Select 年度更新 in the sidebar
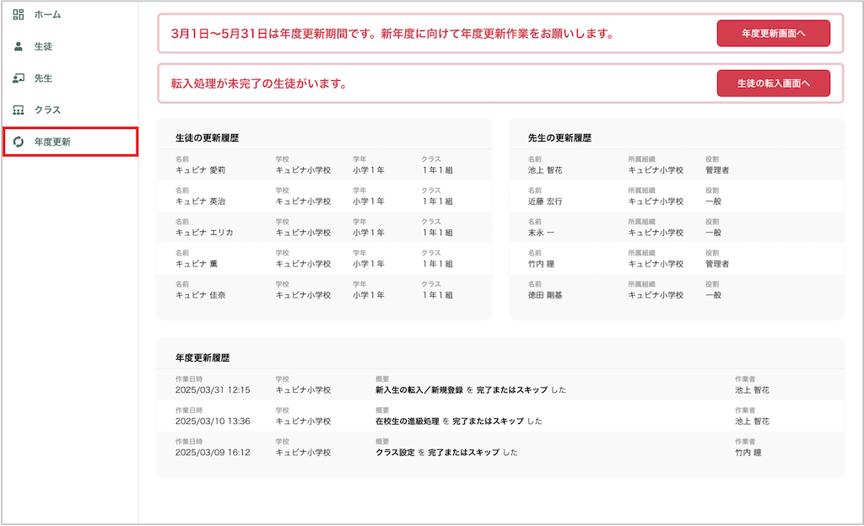The height and width of the screenshot is (526, 864). (x=52, y=142)
